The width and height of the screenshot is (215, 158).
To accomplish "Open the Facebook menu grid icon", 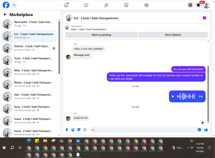I will tap(190, 5).
